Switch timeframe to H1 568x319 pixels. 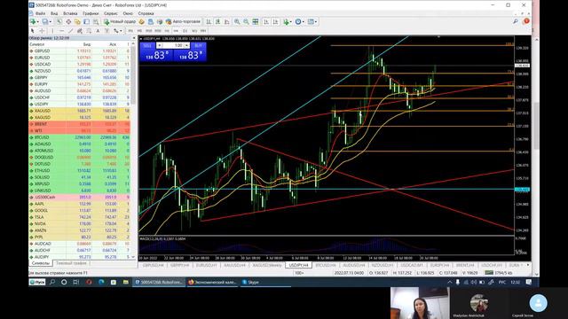pyautogui.click(x=167, y=31)
